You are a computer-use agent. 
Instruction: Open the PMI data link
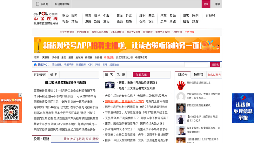point(98,65)
